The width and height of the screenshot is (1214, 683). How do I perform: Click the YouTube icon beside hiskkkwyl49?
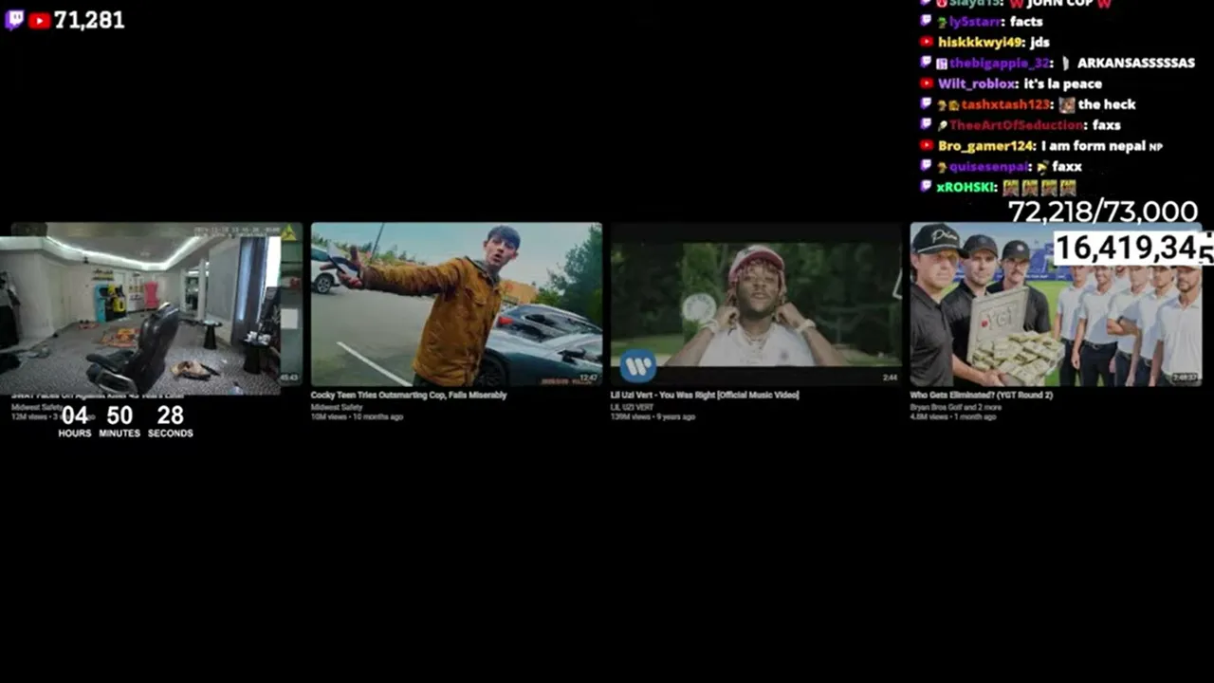(927, 42)
